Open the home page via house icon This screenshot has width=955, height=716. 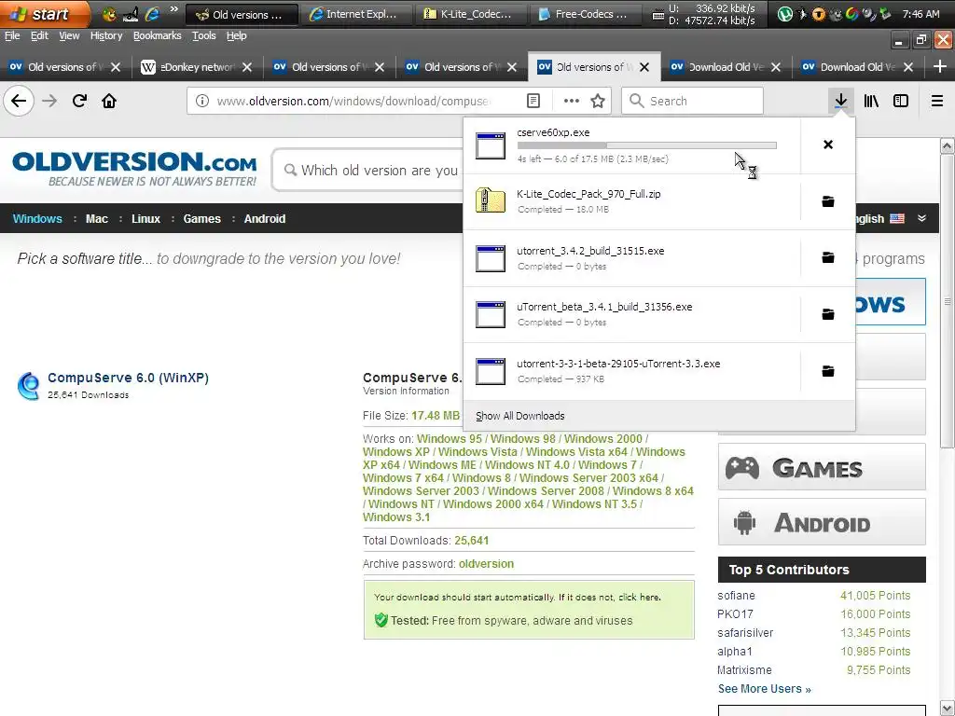109,101
